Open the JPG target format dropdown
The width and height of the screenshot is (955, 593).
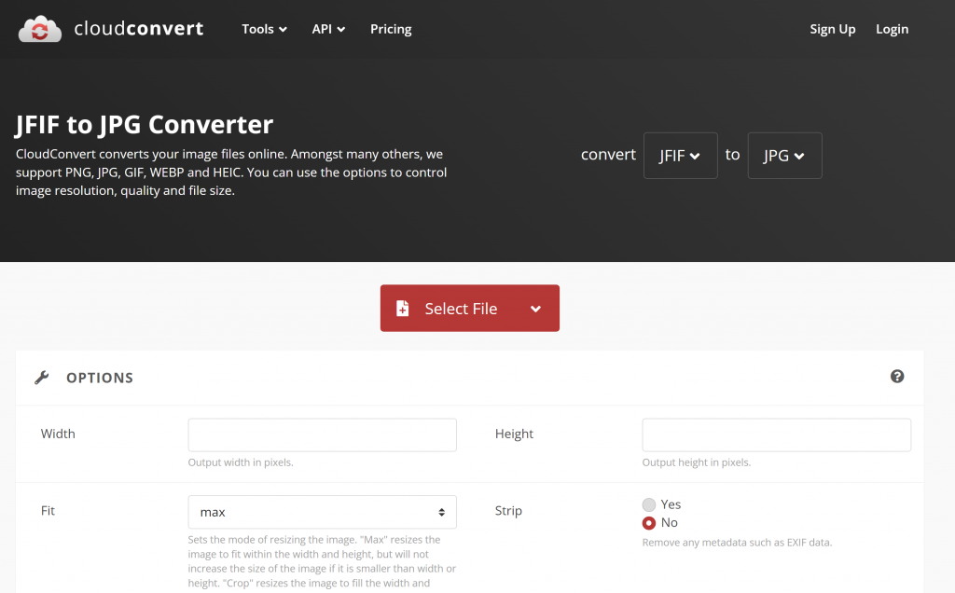tap(784, 156)
